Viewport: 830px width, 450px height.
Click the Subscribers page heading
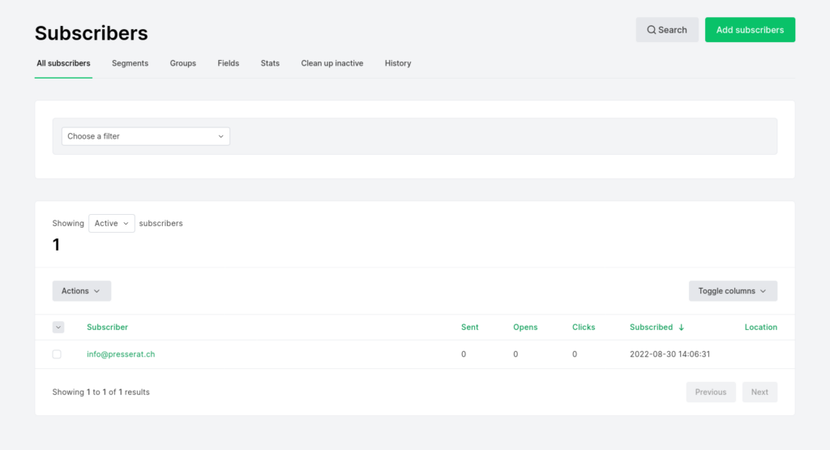(91, 32)
